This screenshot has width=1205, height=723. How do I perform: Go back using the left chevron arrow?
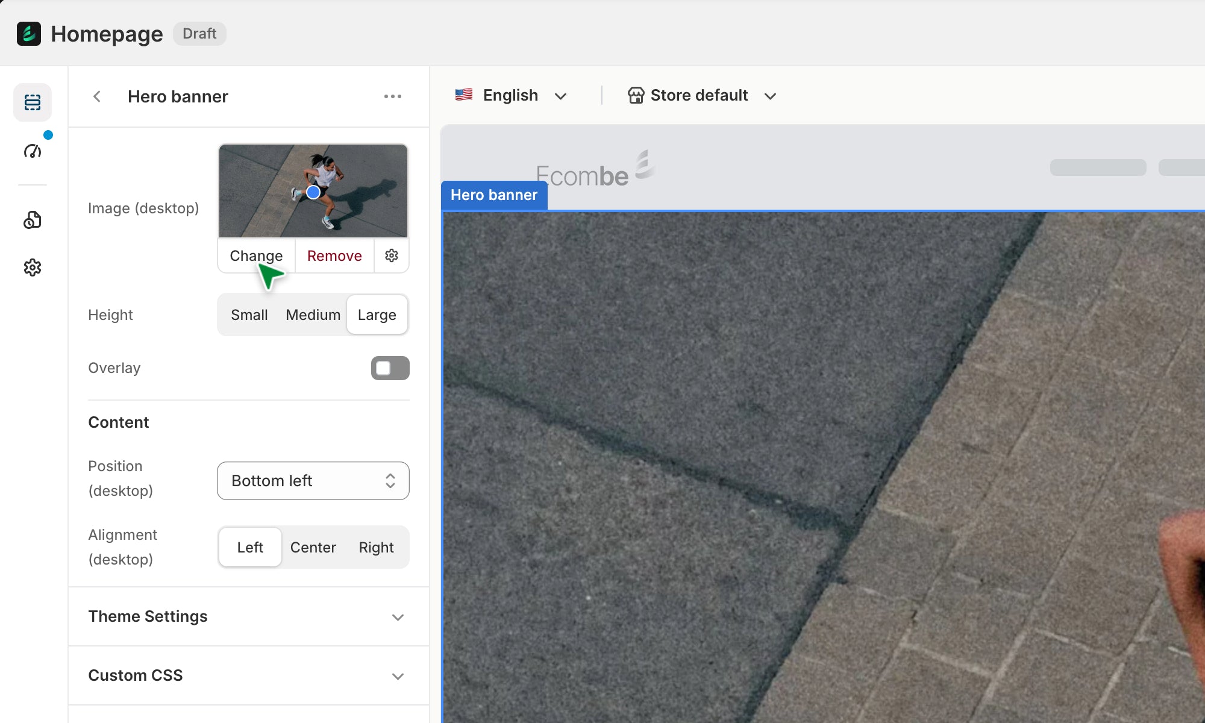coord(97,96)
